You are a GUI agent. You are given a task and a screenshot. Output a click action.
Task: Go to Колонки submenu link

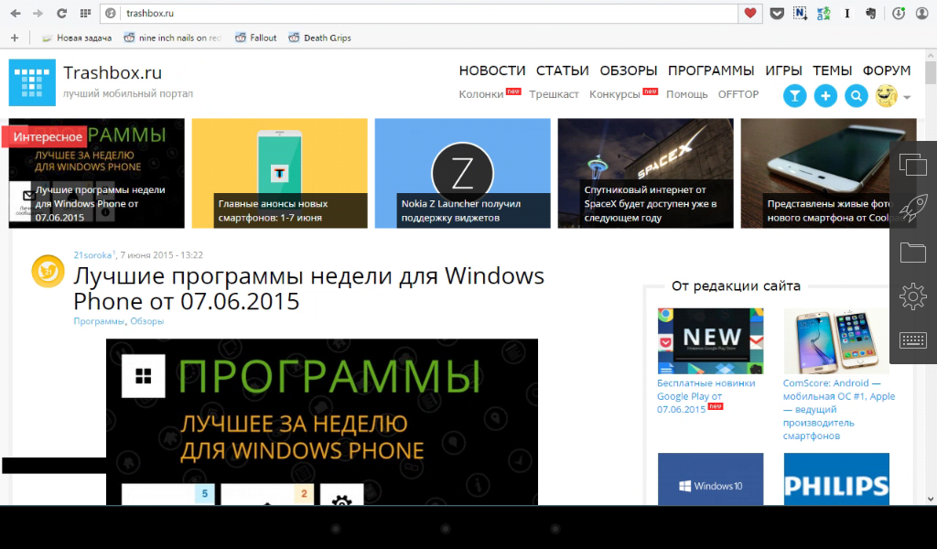point(481,94)
